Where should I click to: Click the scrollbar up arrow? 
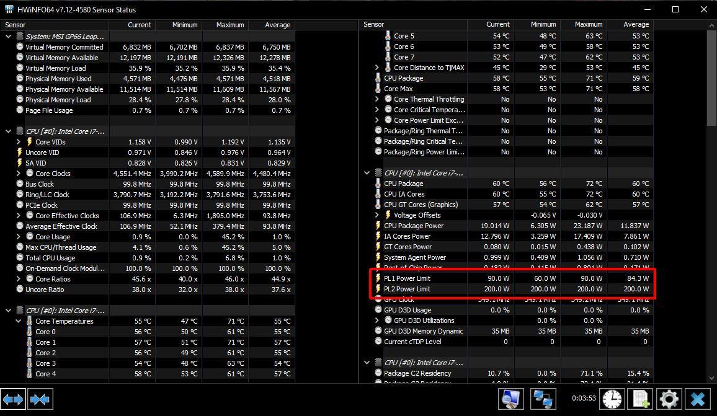pyautogui.click(x=711, y=25)
